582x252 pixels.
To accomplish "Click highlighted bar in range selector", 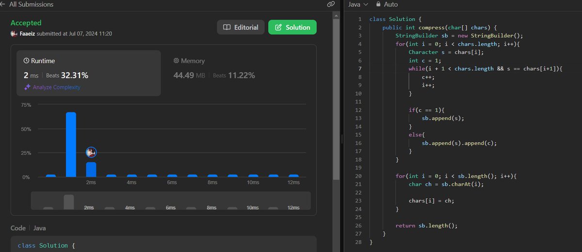I will click(69, 202).
